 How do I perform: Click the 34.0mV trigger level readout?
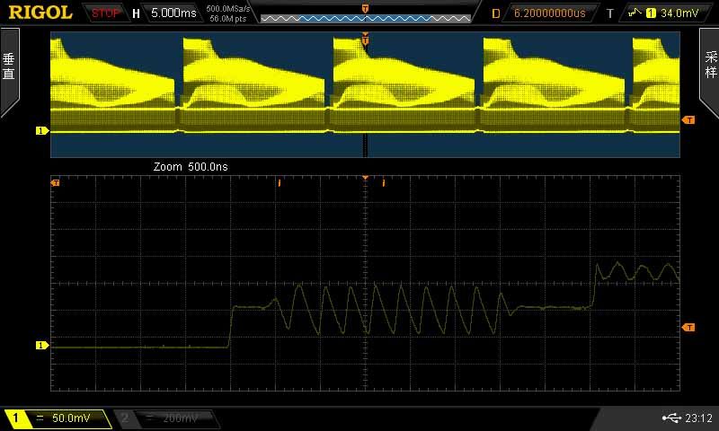click(x=679, y=13)
